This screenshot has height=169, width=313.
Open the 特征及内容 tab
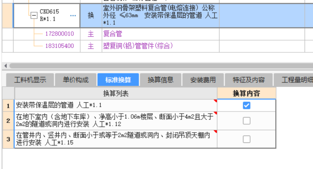point(249,80)
